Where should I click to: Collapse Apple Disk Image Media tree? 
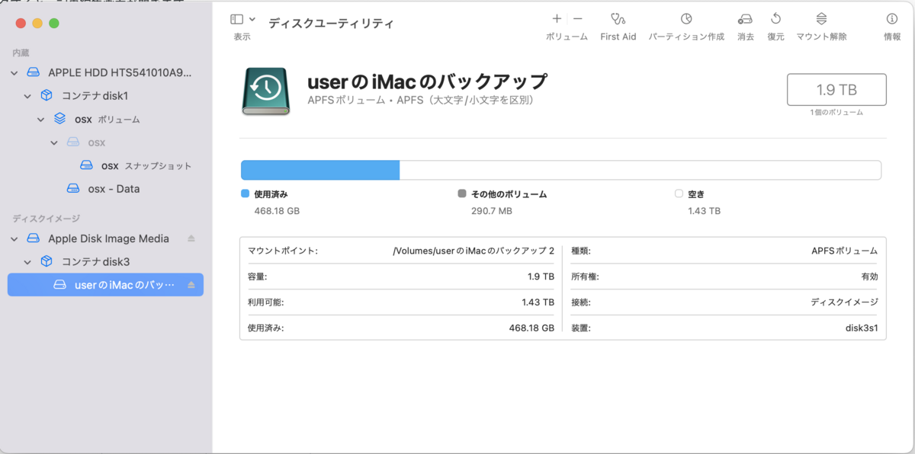pos(14,238)
